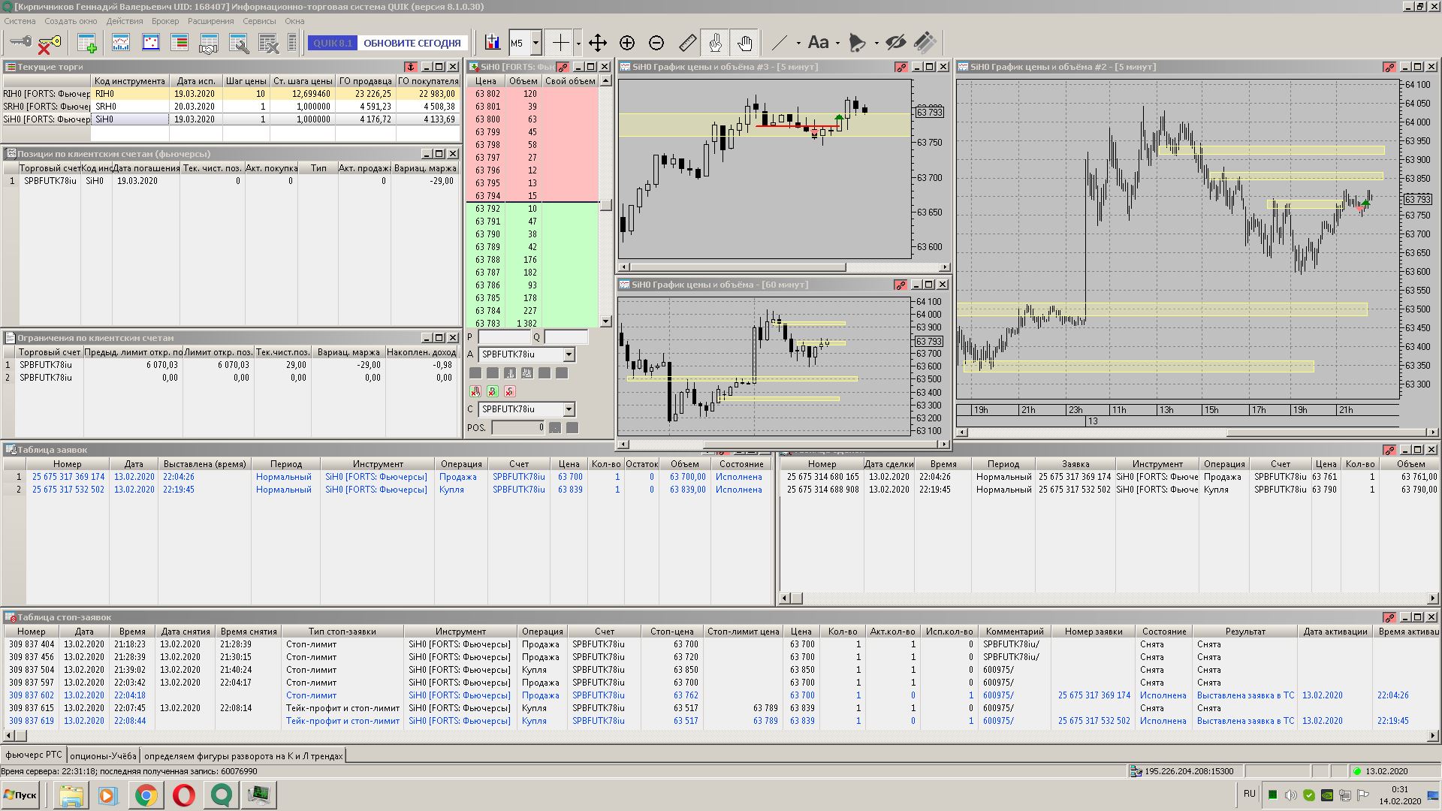Click the zoom in magnifier tool

coord(627,43)
